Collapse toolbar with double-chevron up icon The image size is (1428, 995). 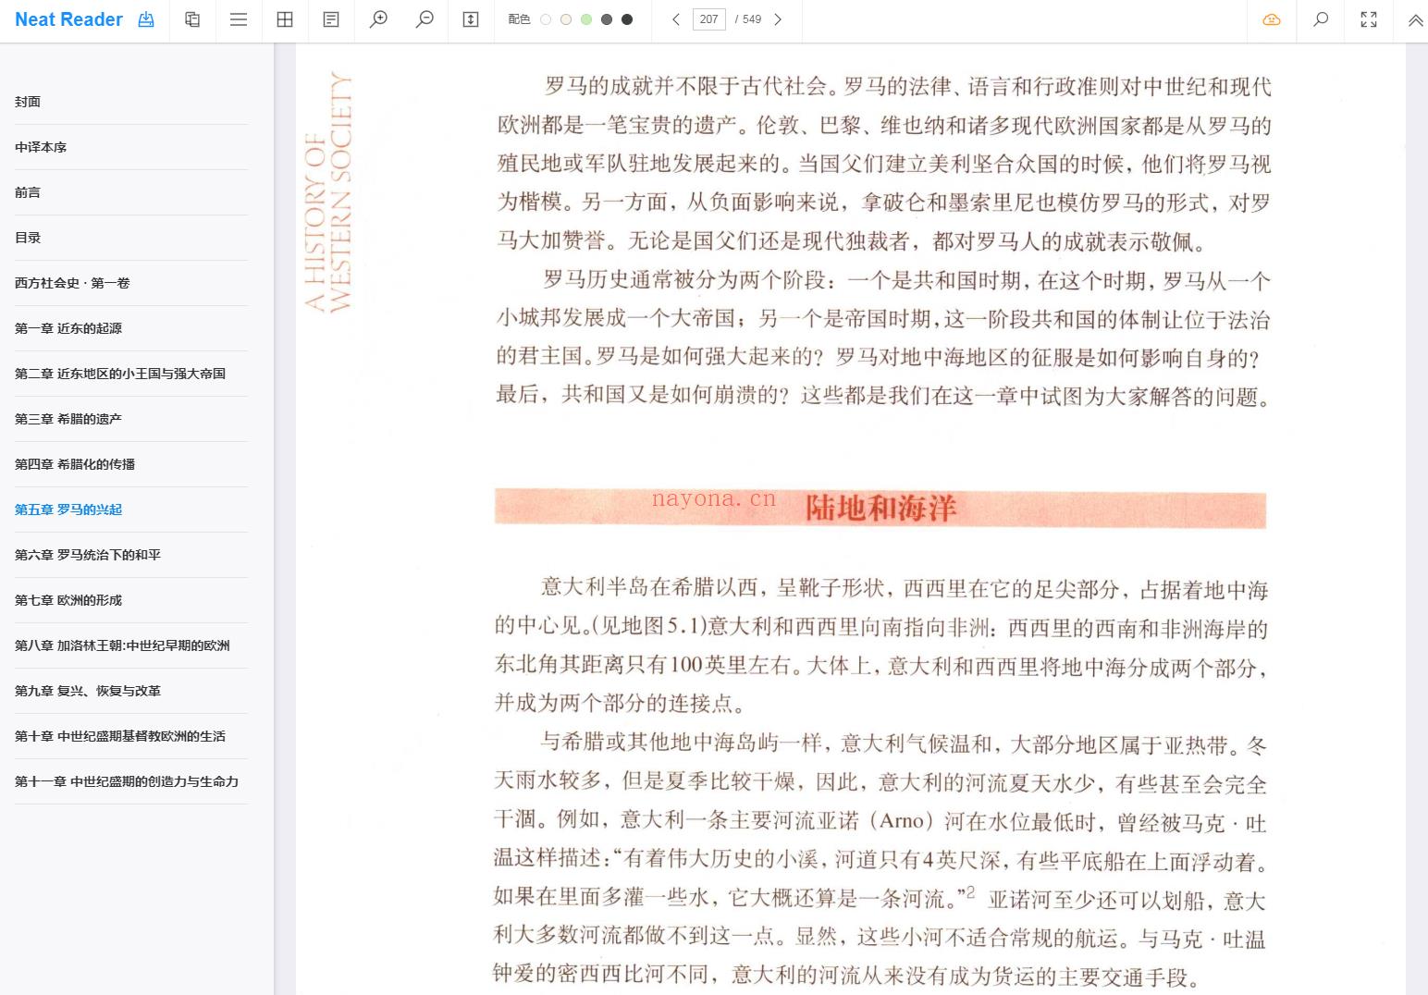click(1415, 20)
